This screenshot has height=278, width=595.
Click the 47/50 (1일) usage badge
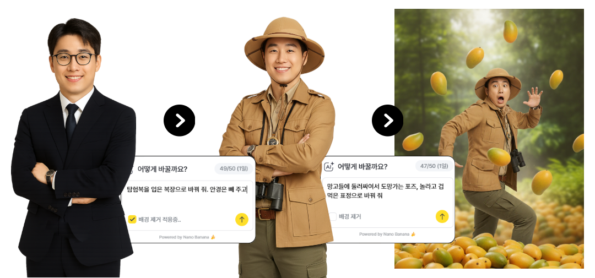tap(435, 166)
